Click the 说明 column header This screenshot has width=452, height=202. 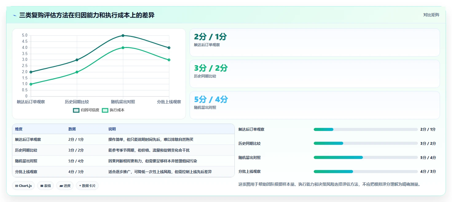[112, 129]
